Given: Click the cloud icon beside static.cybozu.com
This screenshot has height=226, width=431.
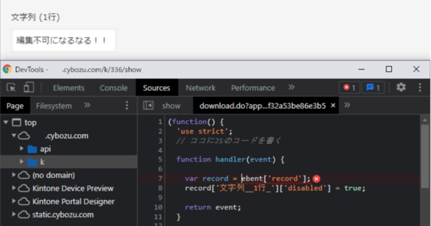Looking at the screenshot, I should click(x=23, y=215).
